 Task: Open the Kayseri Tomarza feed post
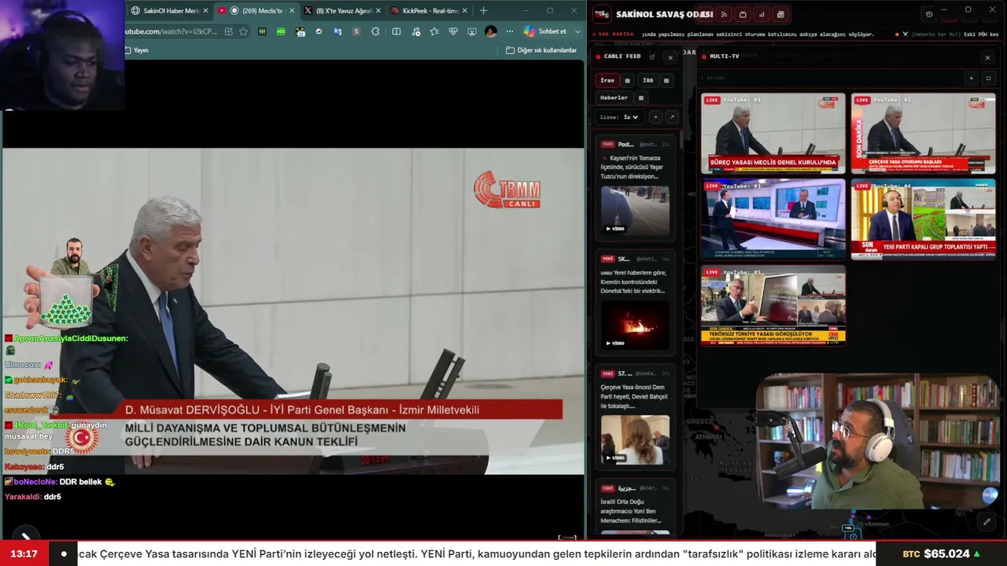[635, 187]
